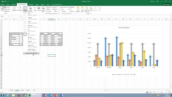172x97 pixels.
Task: Open OneNote from the taskbar
Action: 45,95
